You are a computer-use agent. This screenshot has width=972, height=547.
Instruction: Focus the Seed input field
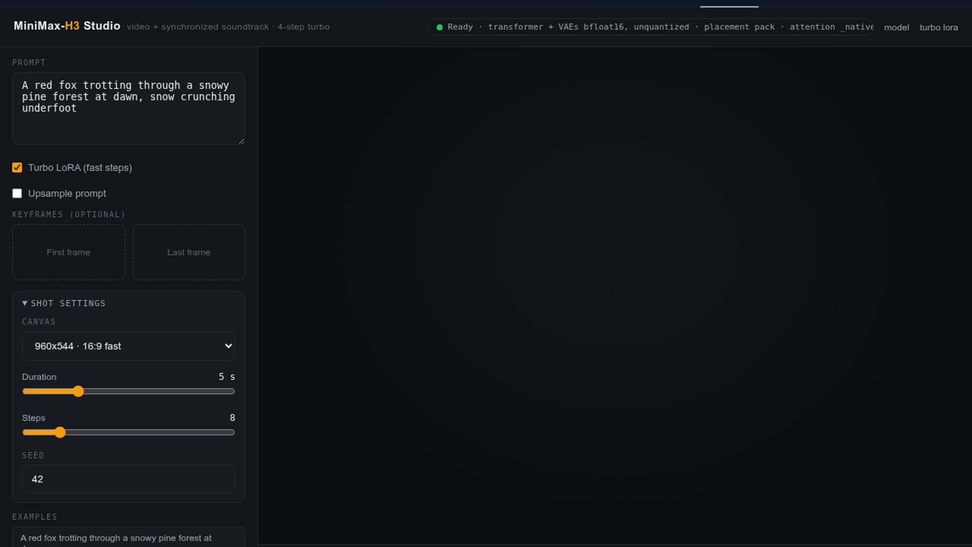point(129,479)
